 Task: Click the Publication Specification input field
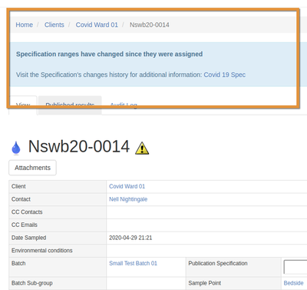point(295,267)
